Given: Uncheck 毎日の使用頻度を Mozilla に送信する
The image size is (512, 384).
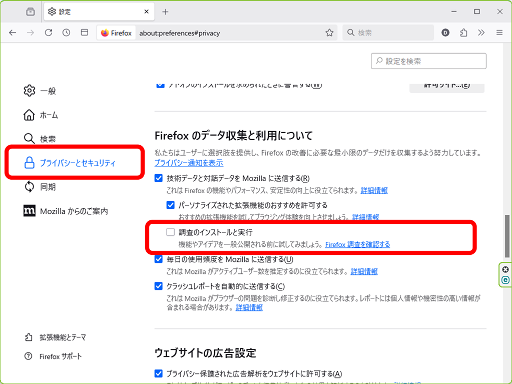Looking at the screenshot, I should tap(159, 259).
